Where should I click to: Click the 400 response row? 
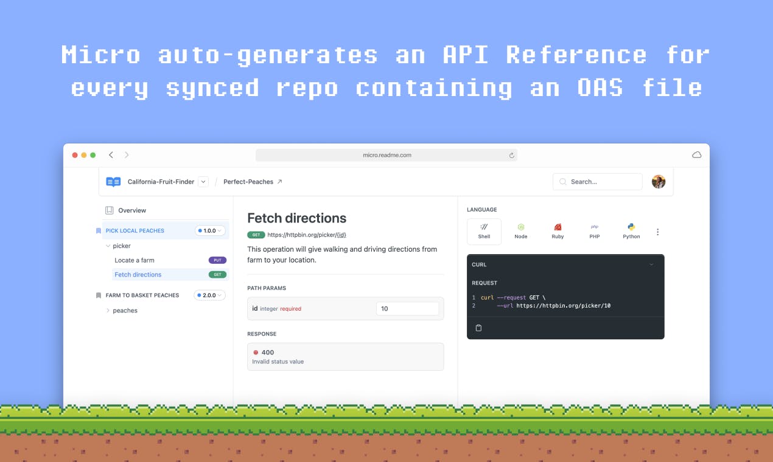pyautogui.click(x=345, y=357)
